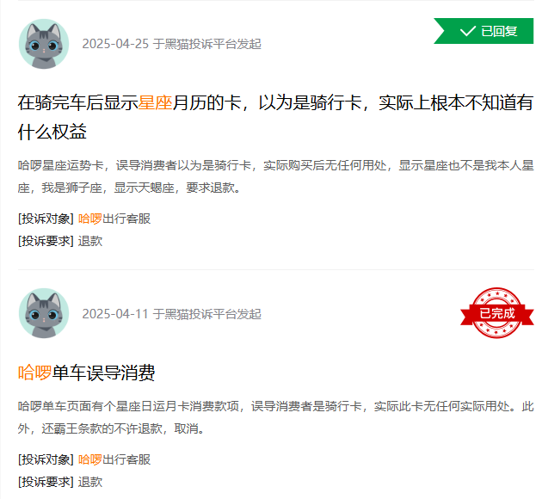
Task: Click the white checkmark in the 已回复 badge
Action: (468, 31)
